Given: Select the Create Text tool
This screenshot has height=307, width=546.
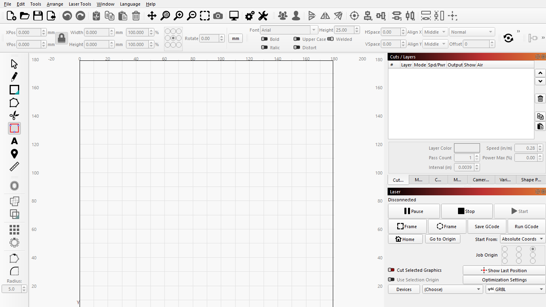Looking at the screenshot, I should (x=14, y=141).
